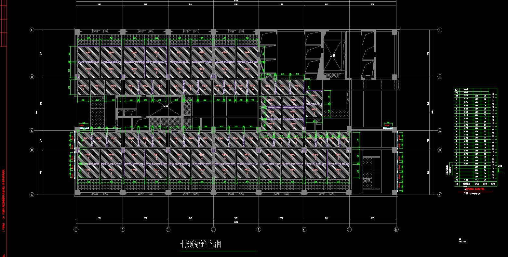The width and height of the screenshot is (508, 257).
Task: Select grid axis bubble C on left side
Action: [x=32, y=131]
